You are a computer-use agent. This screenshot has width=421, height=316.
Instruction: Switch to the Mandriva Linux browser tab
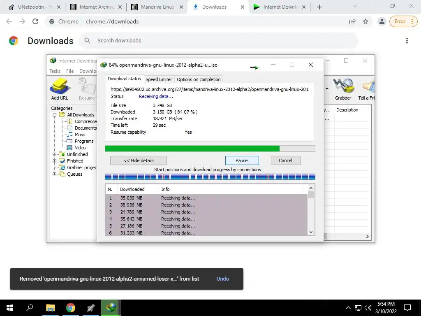(x=157, y=7)
